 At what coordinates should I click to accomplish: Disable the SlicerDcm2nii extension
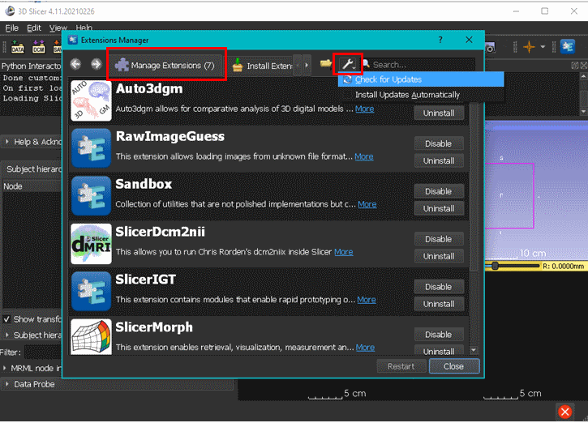[439, 239]
